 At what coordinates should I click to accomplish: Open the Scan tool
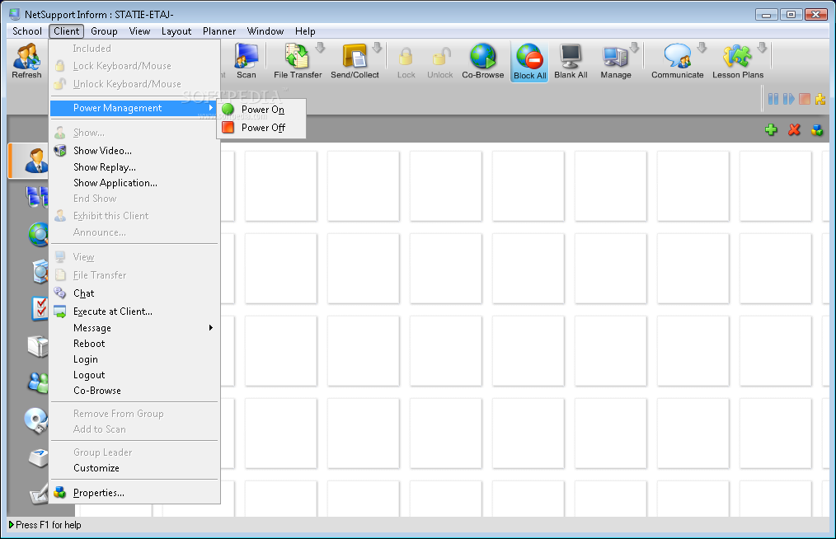coord(247,61)
